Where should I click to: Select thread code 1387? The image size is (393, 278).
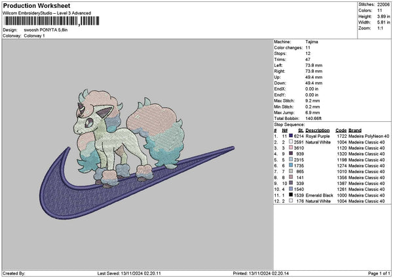(x=342, y=183)
